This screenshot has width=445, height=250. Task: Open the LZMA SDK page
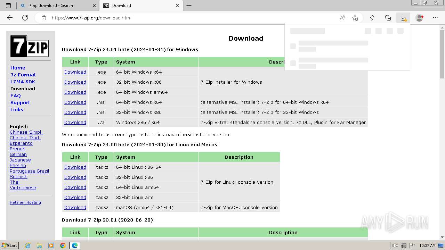pyautogui.click(x=23, y=82)
